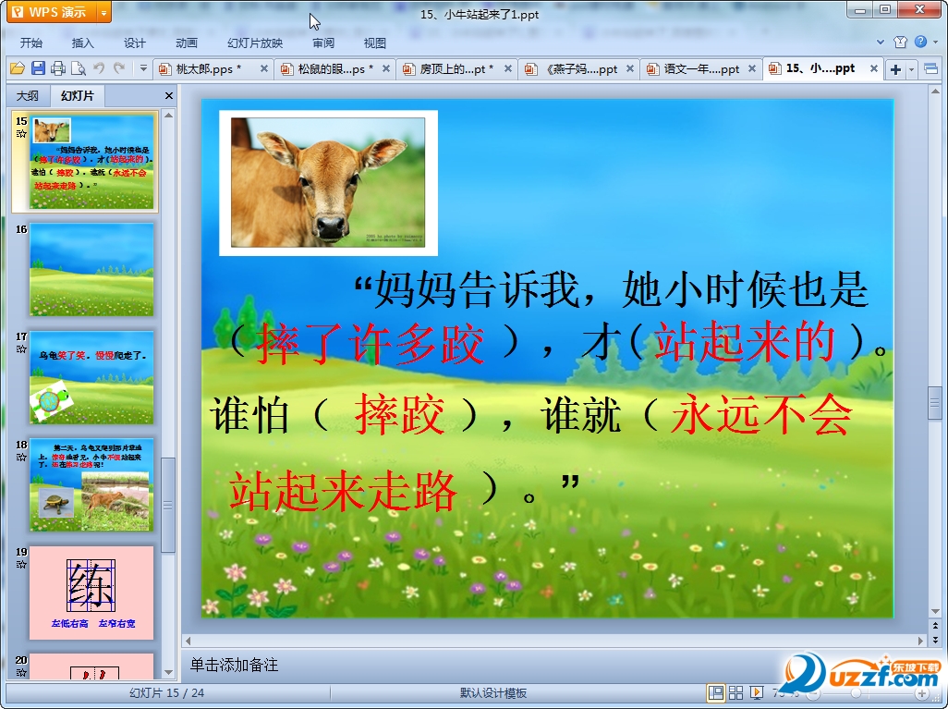
Task: Click the zoom out minus button
Action: pyautogui.click(x=814, y=693)
